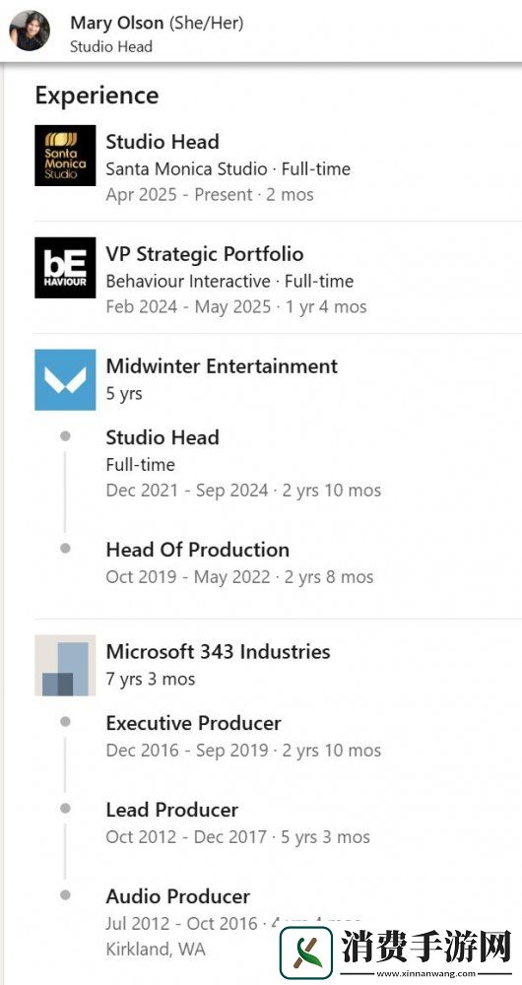Click the Microsoft 343 Industries logo
The height and width of the screenshot is (985, 522).
pos(65,665)
